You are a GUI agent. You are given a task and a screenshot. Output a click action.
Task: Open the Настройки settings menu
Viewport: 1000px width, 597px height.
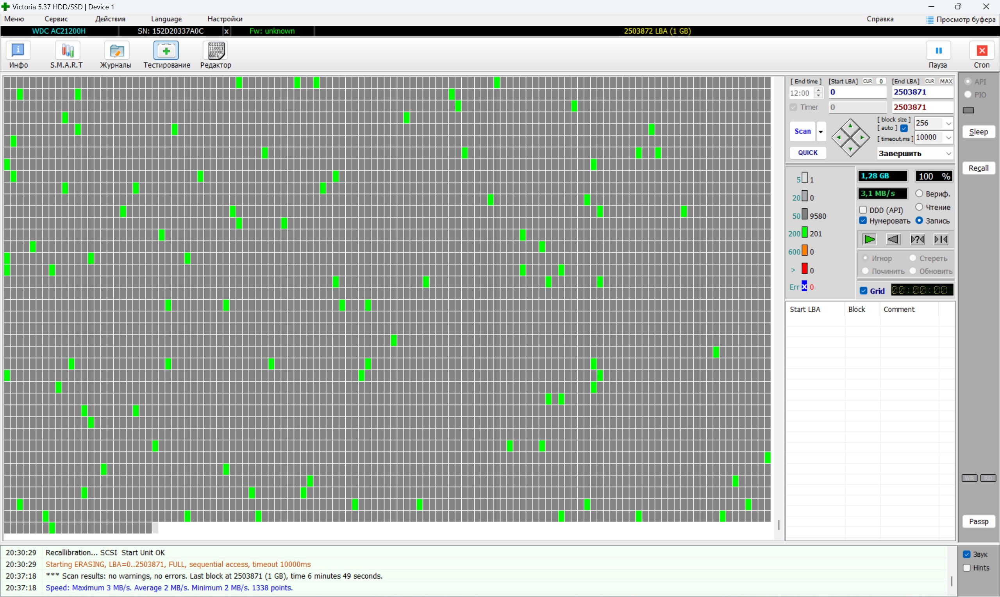click(x=225, y=19)
